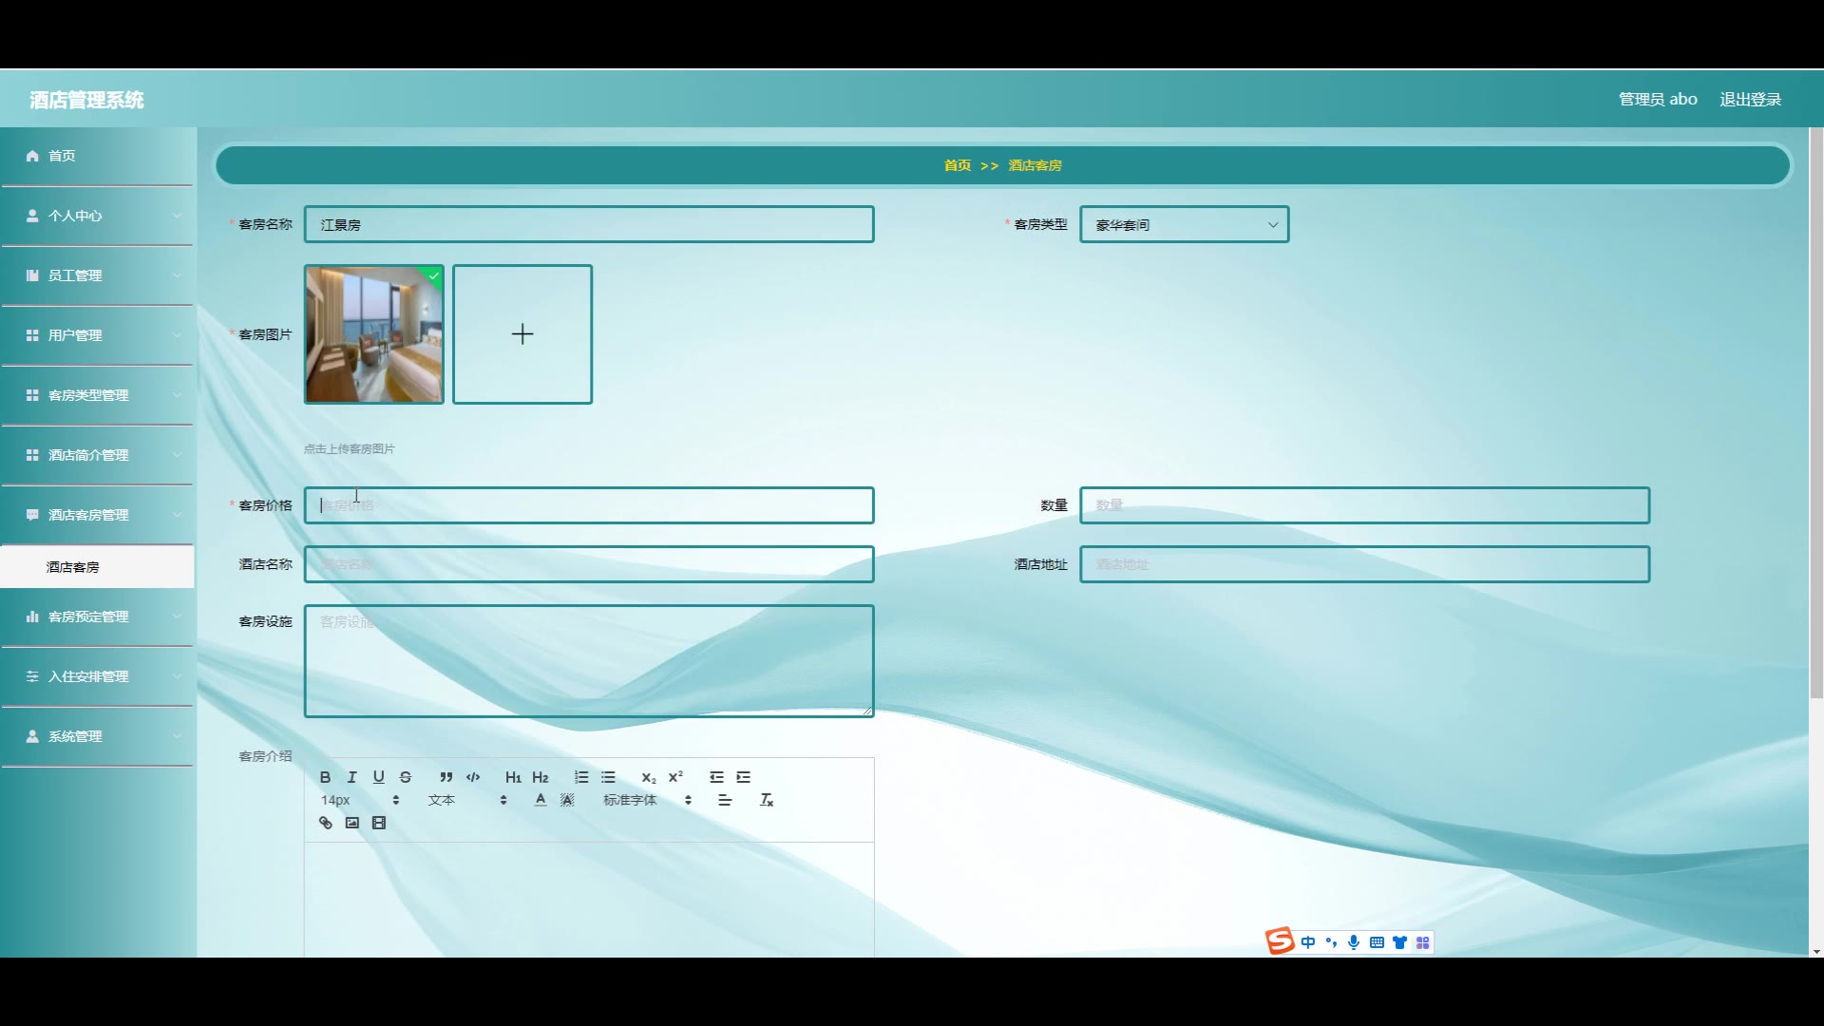This screenshot has width=1824, height=1026.
Task: Focus the 客房价格 input field
Action: pyautogui.click(x=589, y=505)
